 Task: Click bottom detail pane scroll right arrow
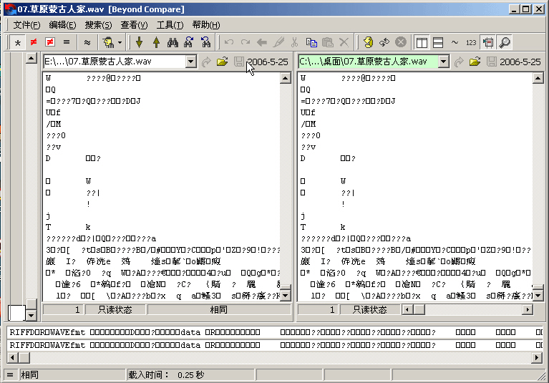537,358
